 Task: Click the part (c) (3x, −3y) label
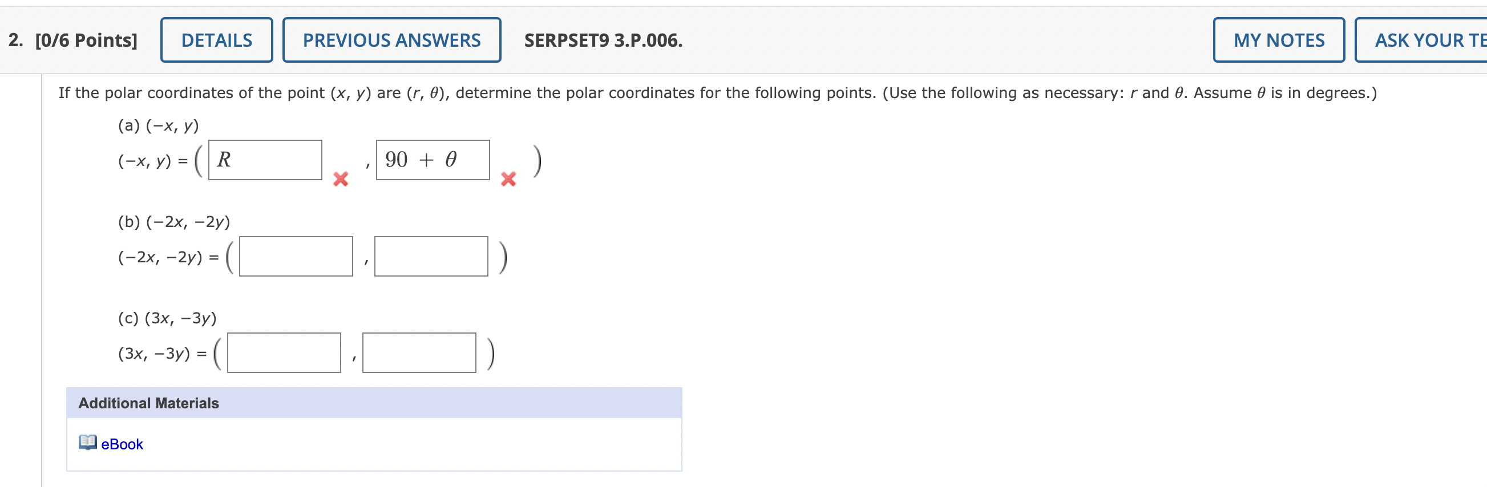coord(167,318)
